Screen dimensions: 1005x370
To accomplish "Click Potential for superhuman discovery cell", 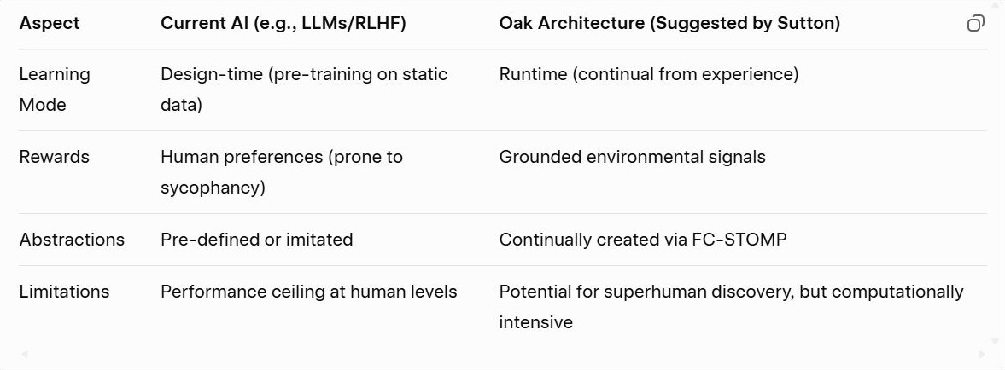I will [x=731, y=307].
